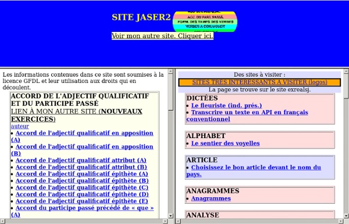Viewport: 349px width, 224px height.
Task: Open 'SITES TRES INTERESSANTS A VISITER (logos)' link
Action: click(259, 82)
